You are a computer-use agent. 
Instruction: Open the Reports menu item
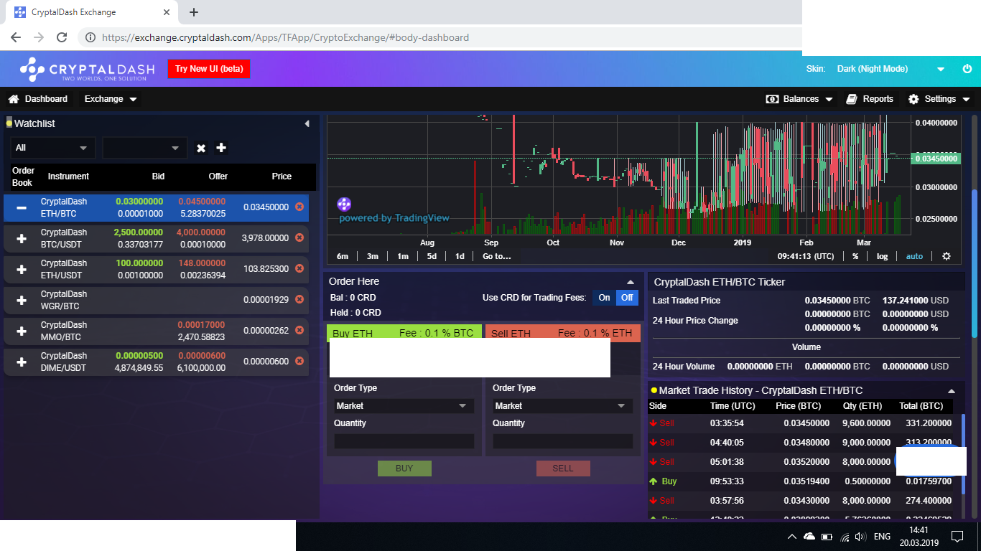(x=870, y=99)
